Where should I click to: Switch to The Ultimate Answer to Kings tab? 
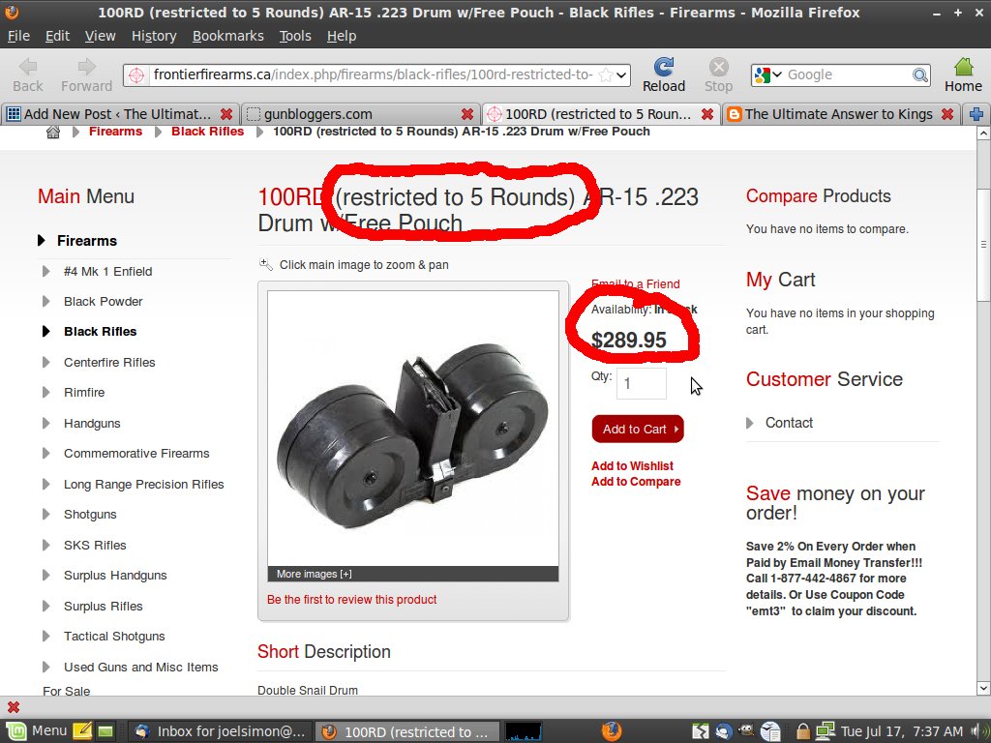[840, 114]
